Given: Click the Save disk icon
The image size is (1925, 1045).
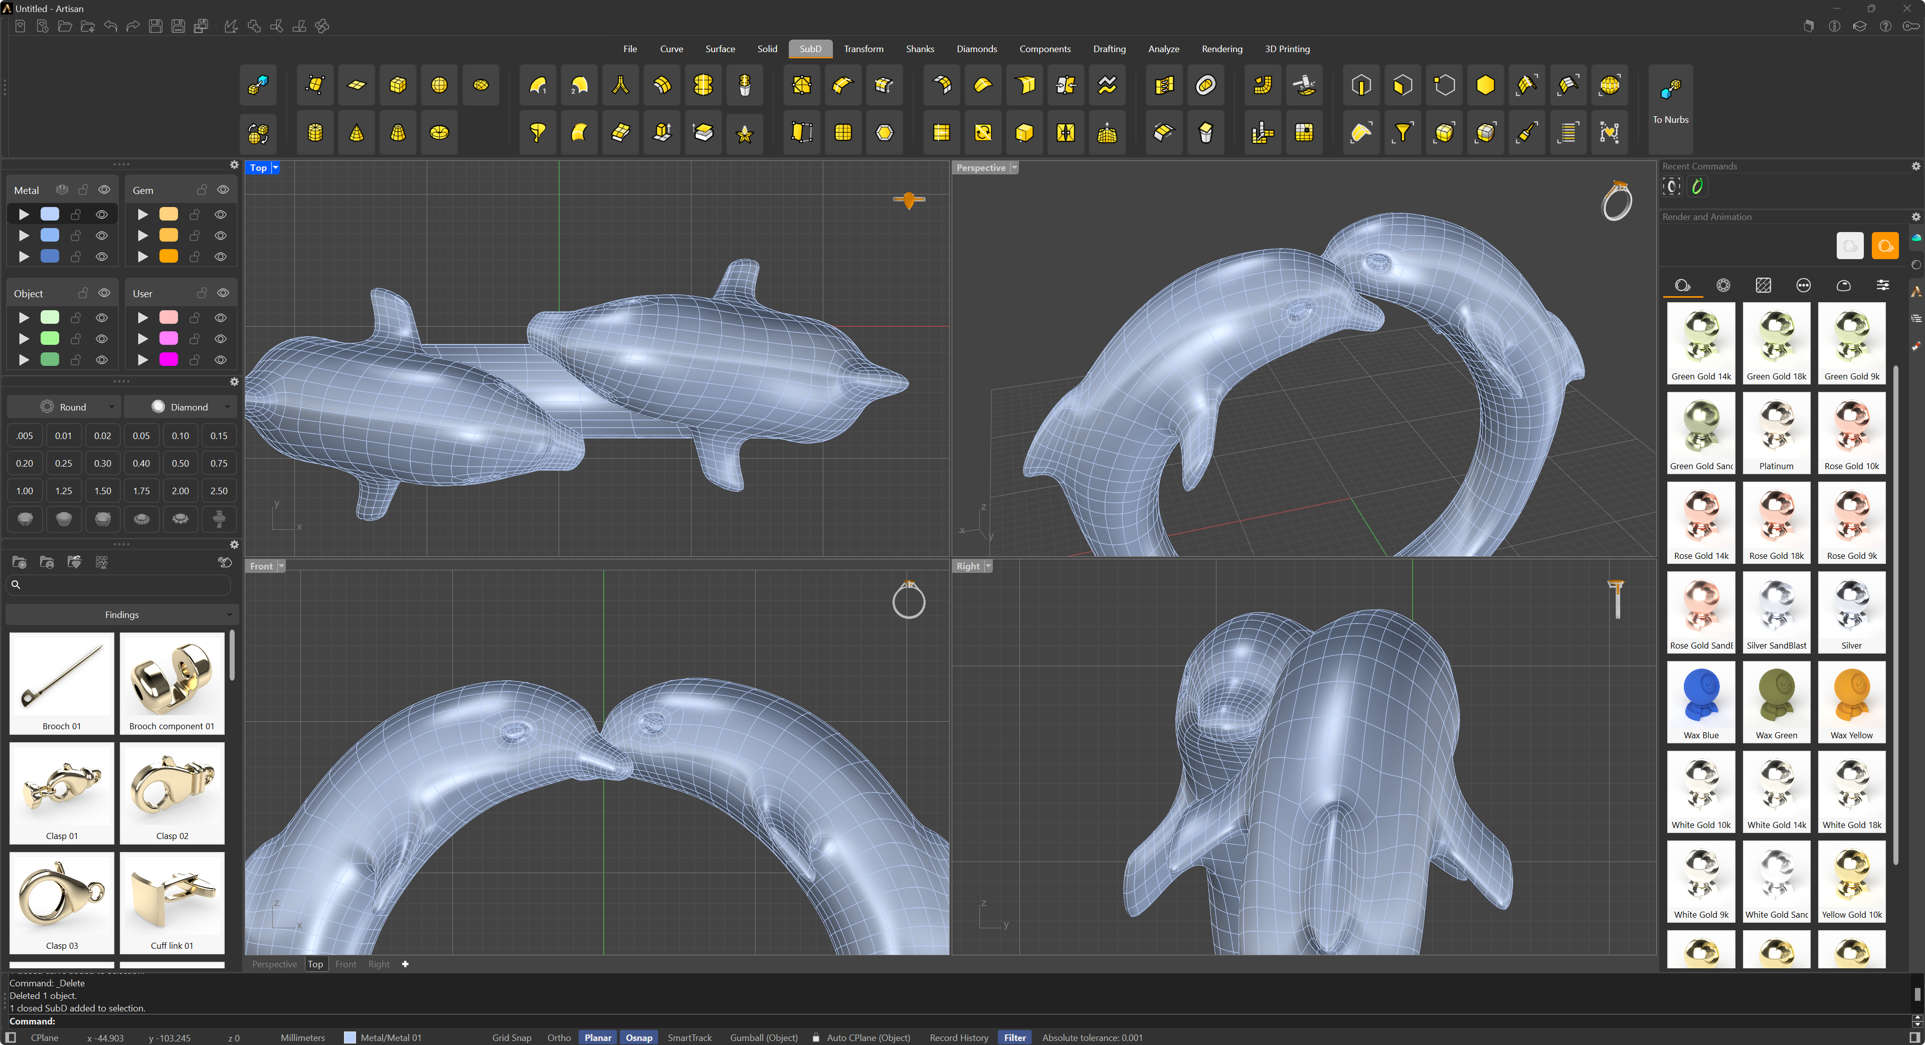Looking at the screenshot, I should [x=155, y=26].
